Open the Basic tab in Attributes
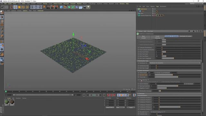 [x=144, y=36]
